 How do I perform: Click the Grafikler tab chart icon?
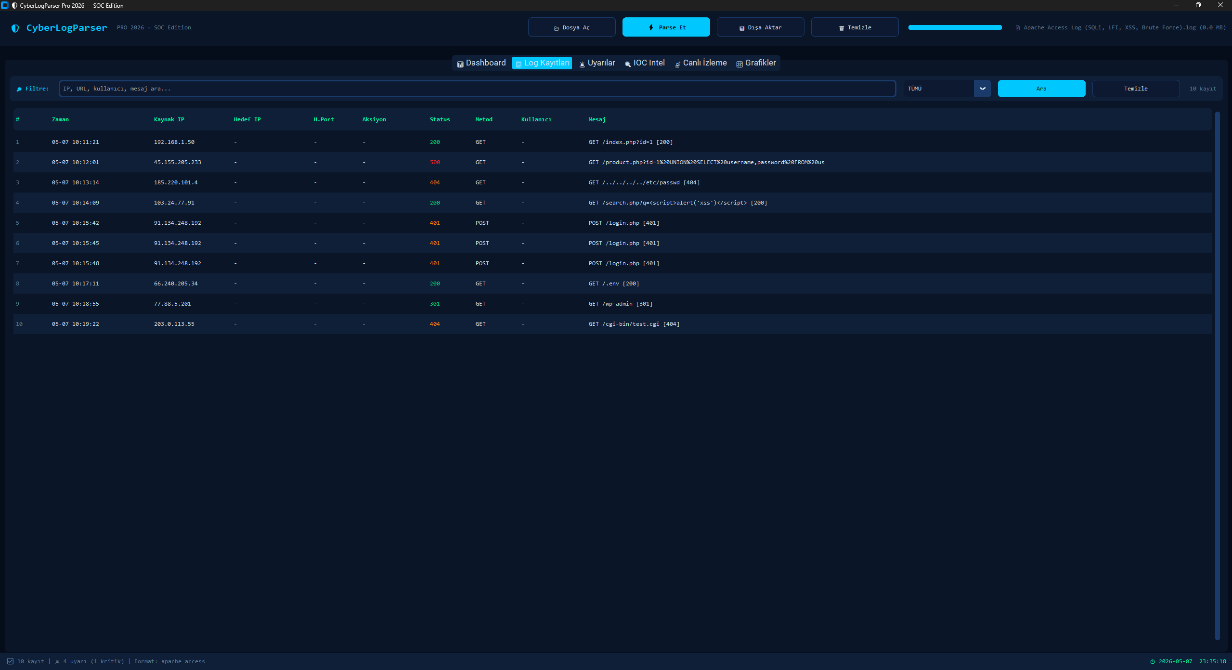point(739,64)
